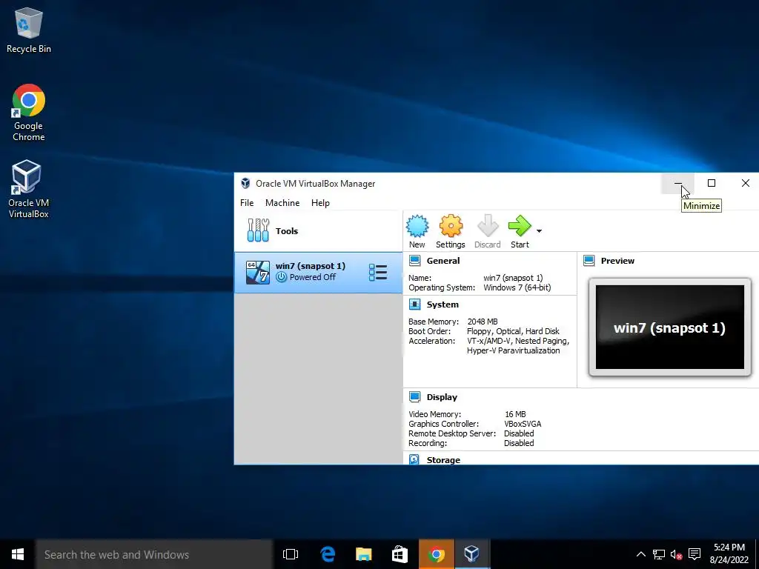Click the Display section screen icon
The width and height of the screenshot is (759, 569).
[415, 397]
